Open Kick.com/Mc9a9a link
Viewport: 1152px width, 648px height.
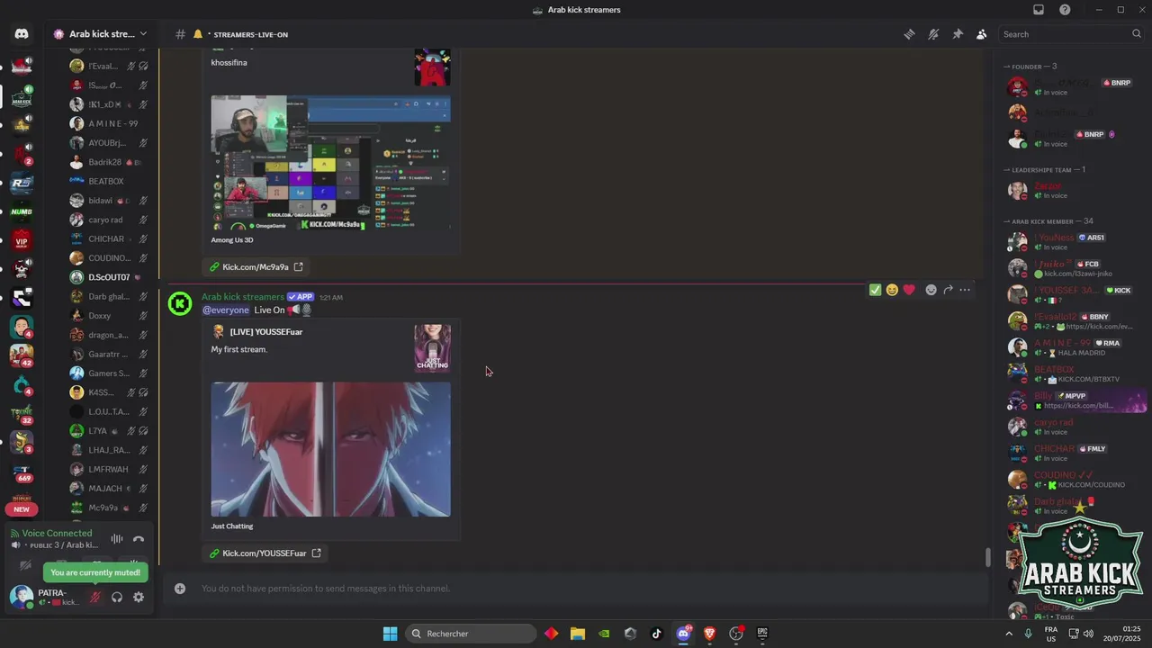point(256,266)
